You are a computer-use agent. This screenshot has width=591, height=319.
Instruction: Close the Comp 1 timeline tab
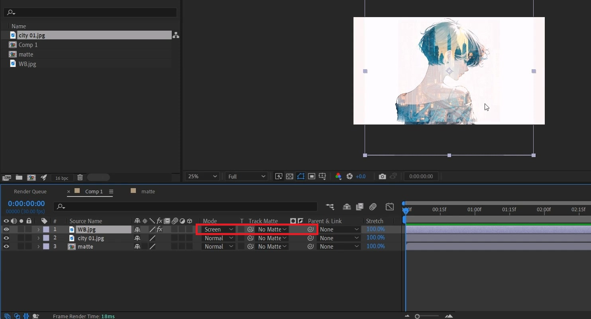pyautogui.click(x=69, y=191)
